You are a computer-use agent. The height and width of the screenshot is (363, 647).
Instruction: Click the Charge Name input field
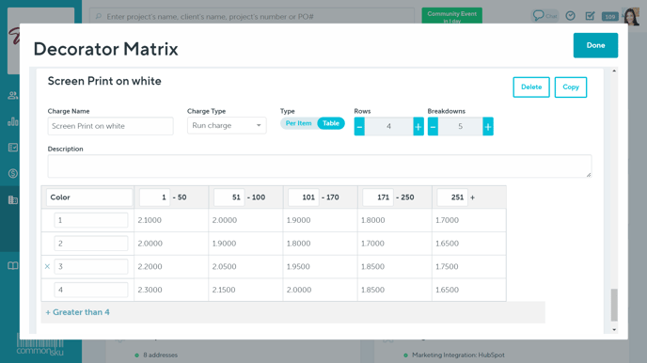tap(110, 126)
